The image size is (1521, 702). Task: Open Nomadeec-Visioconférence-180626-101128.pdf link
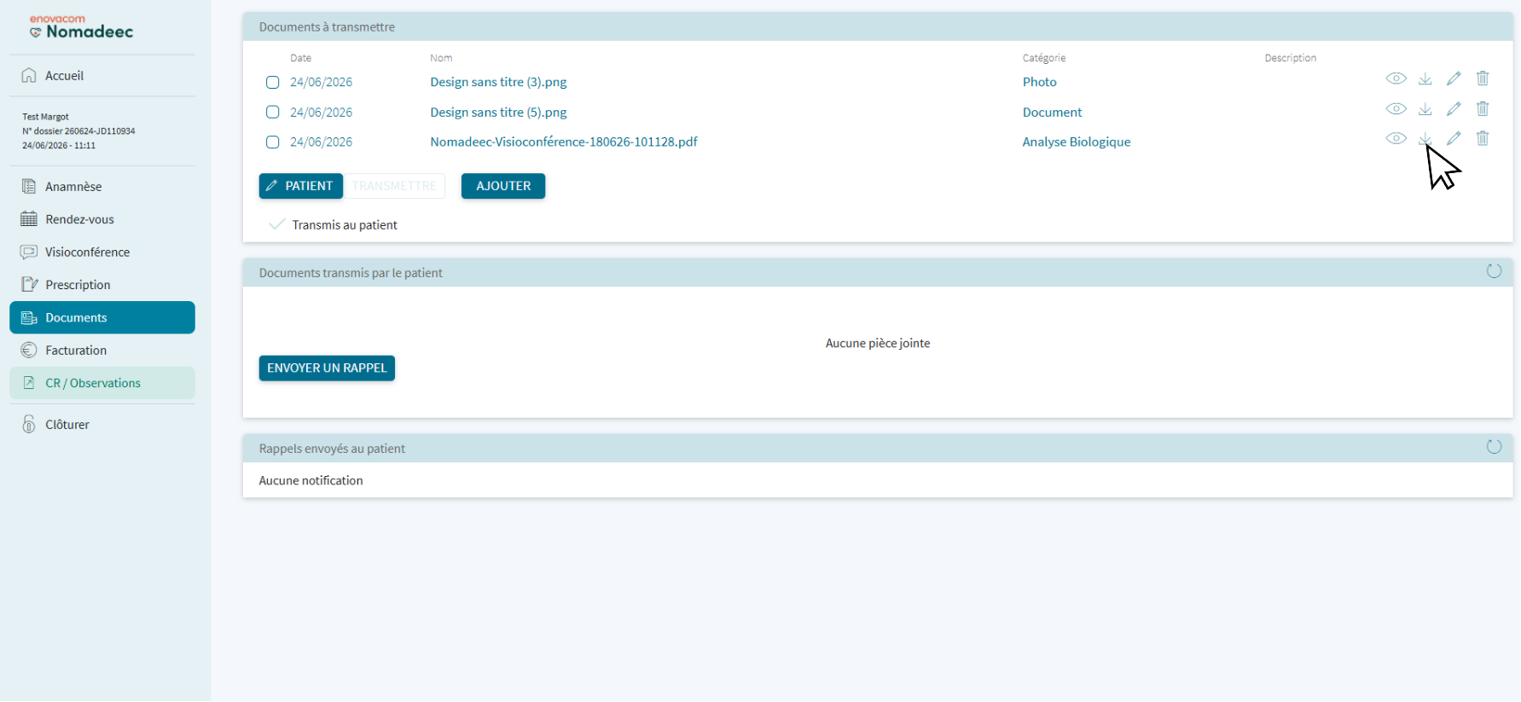564,142
